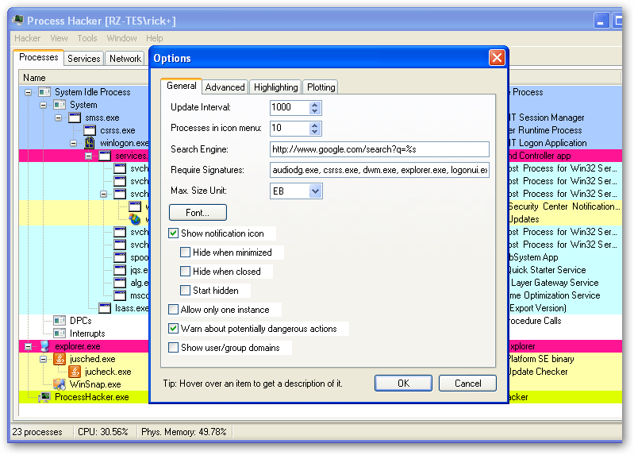
Task: Open the Hacker menu
Action: (x=28, y=38)
